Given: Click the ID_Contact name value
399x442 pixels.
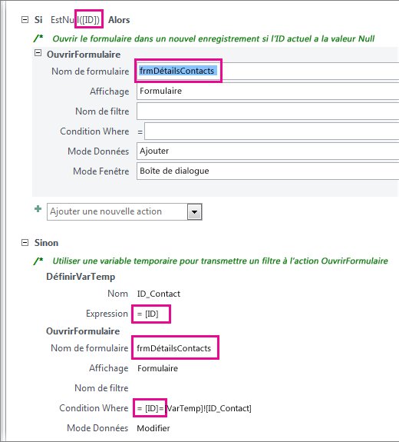Looking at the screenshot, I should [x=159, y=294].
